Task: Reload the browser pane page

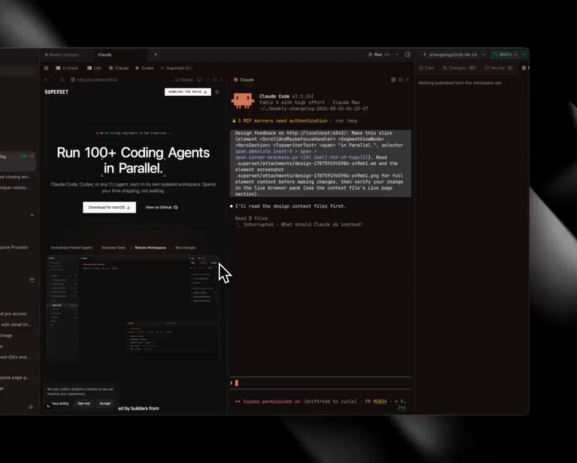Action: 62,80
